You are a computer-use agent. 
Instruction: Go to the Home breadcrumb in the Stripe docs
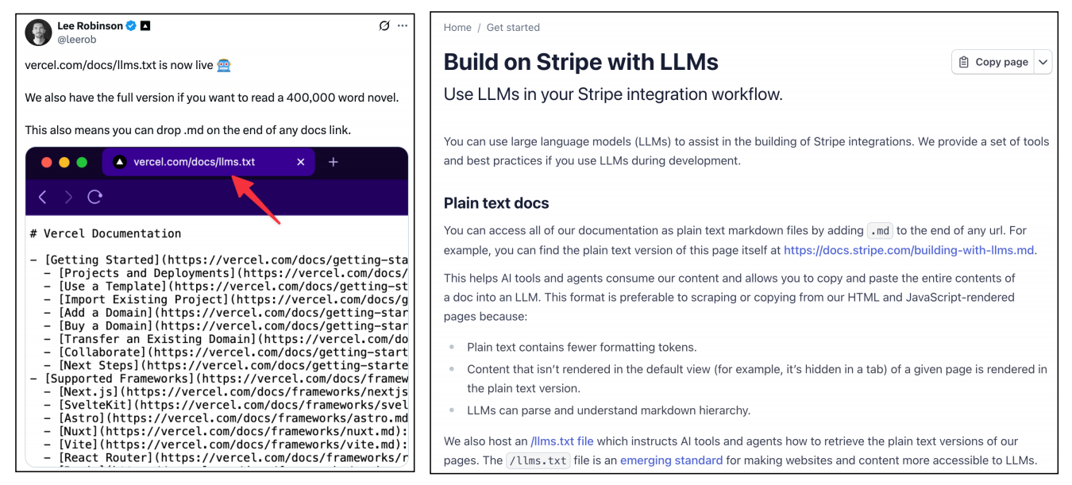click(457, 27)
